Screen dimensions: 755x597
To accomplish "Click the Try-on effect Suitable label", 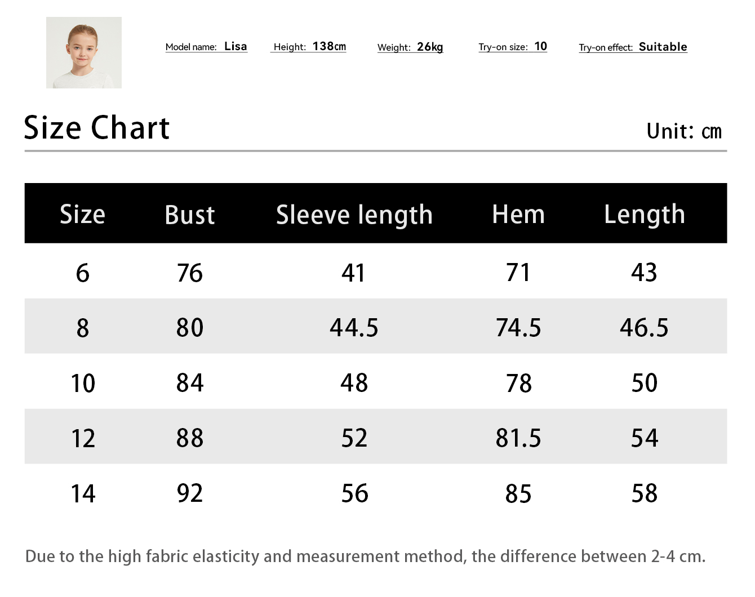I will tap(633, 47).
